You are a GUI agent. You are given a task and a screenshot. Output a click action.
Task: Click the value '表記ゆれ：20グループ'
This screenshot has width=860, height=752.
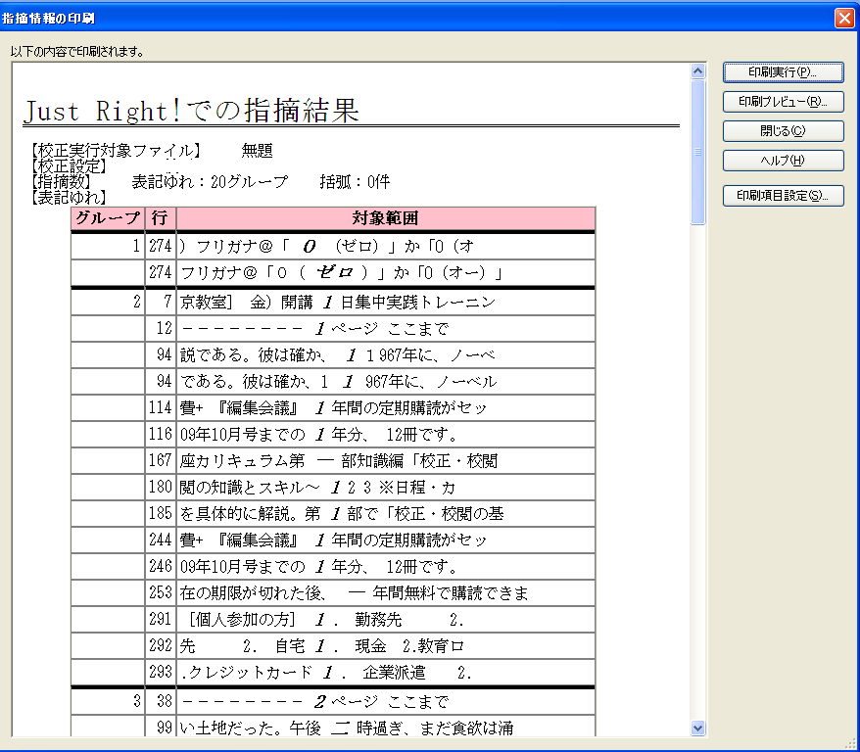pyautogui.click(x=210, y=182)
